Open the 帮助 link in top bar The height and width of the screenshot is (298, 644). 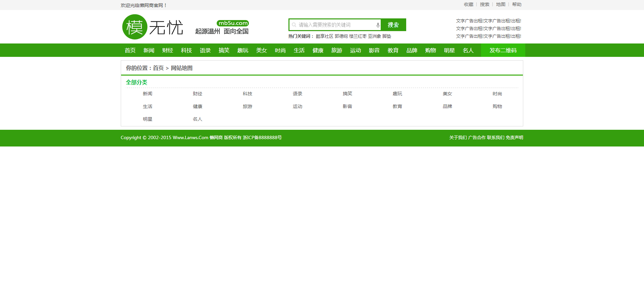click(x=517, y=5)
